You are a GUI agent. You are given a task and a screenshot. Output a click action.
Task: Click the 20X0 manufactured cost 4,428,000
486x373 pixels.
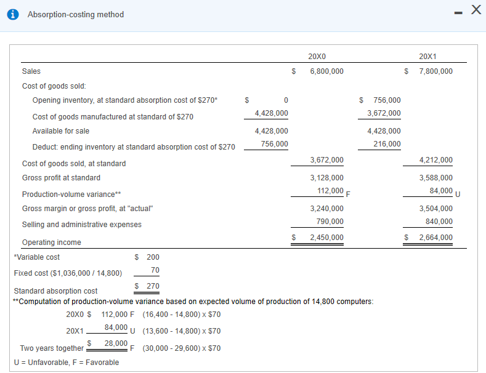tap(271, 113)
